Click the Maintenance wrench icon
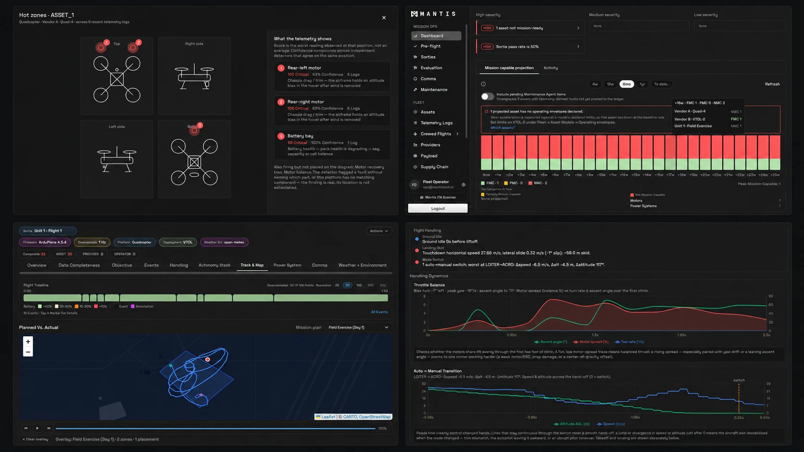 [415, 90]
